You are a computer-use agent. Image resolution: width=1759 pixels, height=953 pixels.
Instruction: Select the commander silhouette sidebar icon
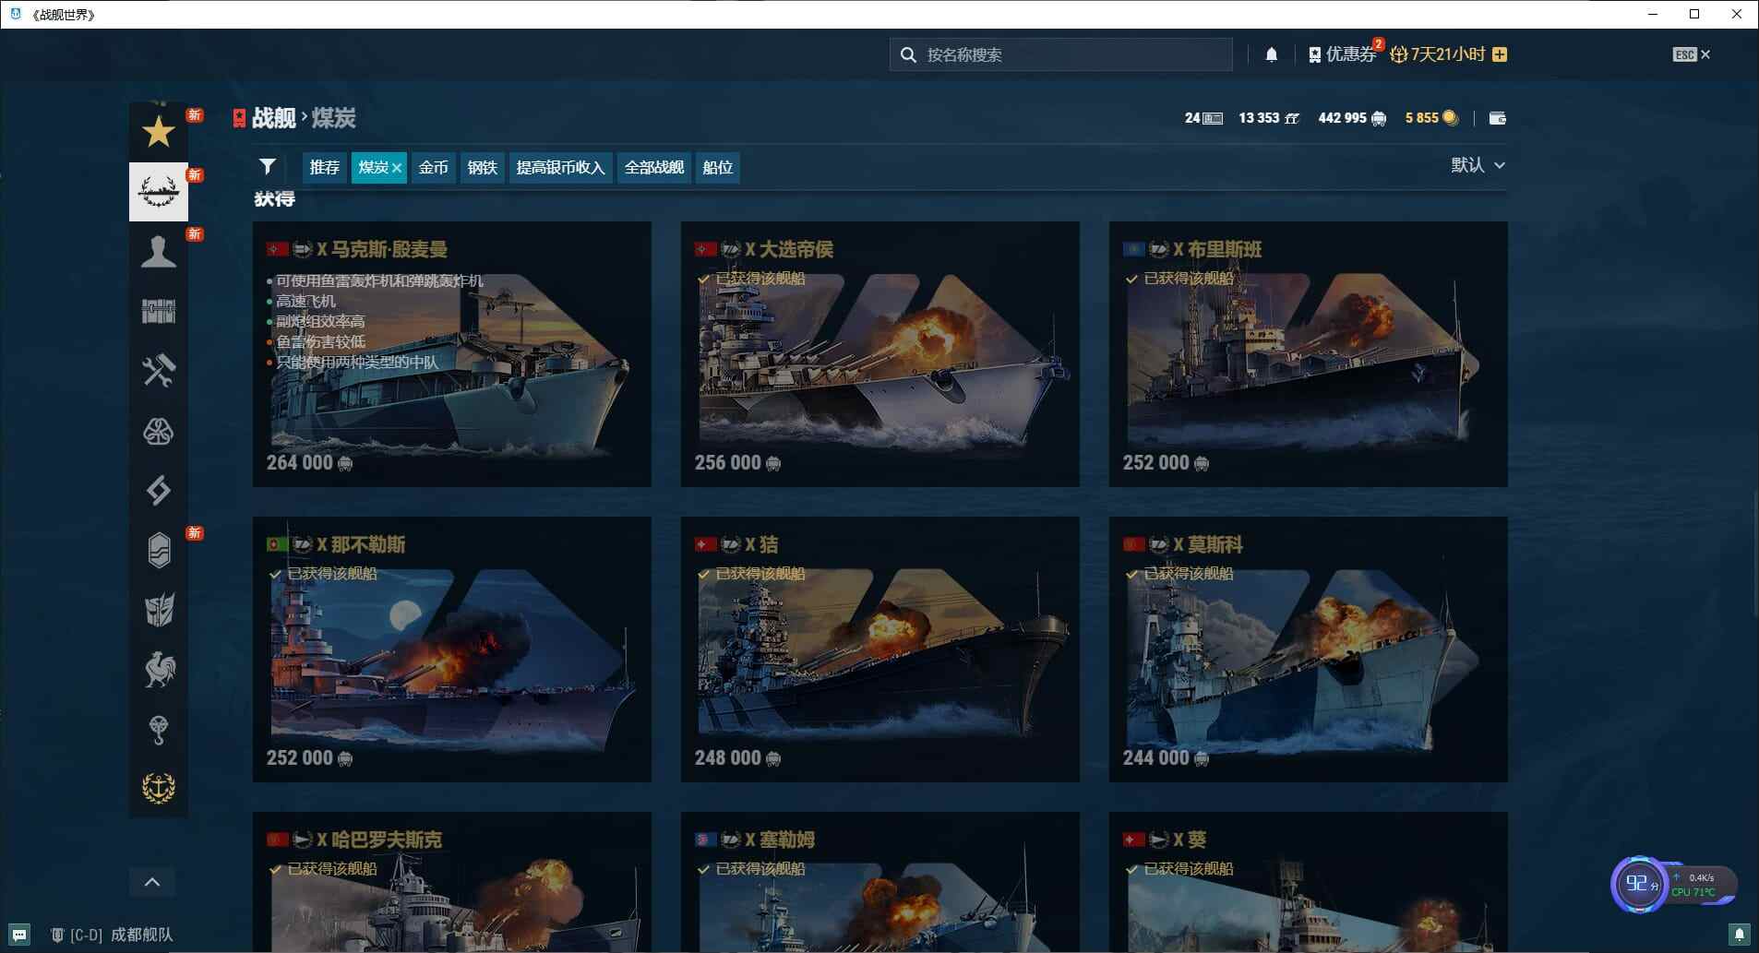pos(158,251)
